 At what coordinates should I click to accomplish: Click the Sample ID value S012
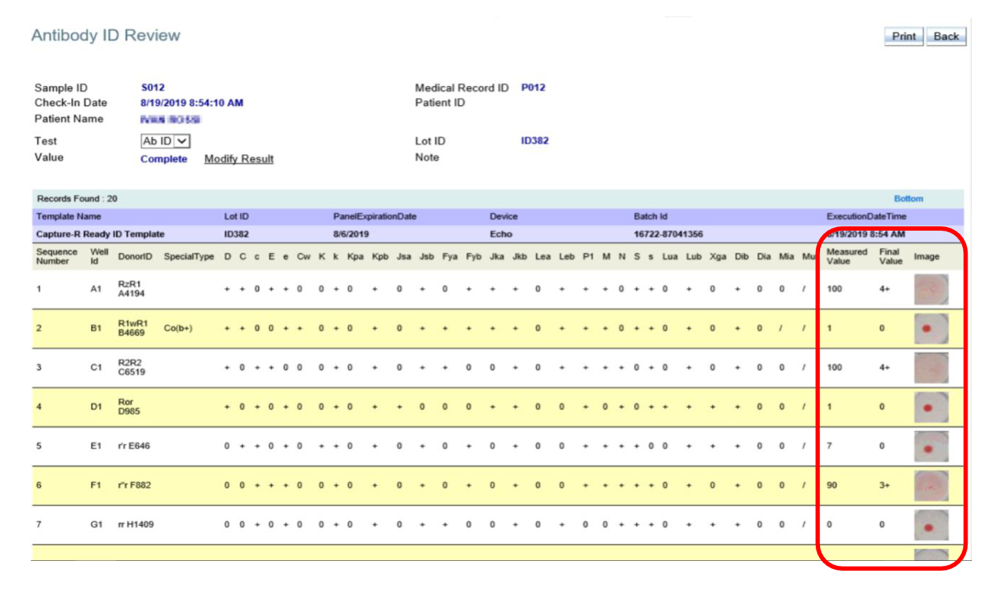tap(153, 88)
